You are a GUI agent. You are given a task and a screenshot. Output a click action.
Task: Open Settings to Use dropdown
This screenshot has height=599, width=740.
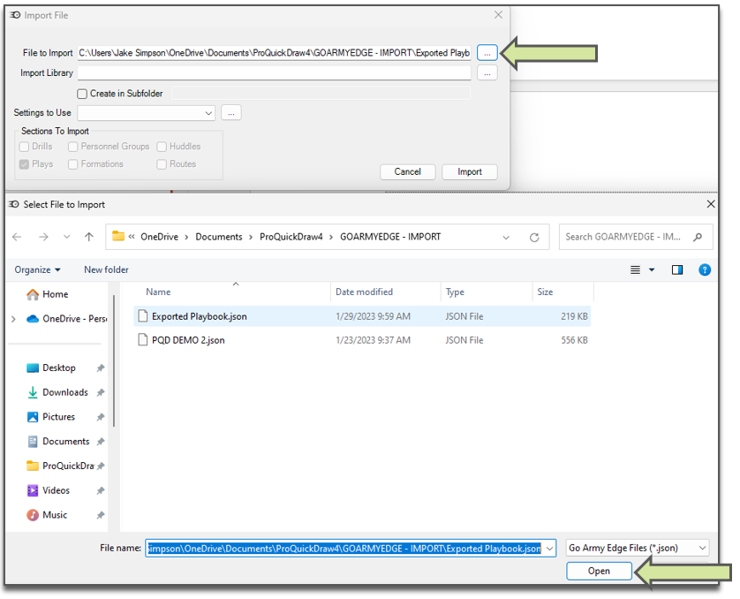coord(147,113)
